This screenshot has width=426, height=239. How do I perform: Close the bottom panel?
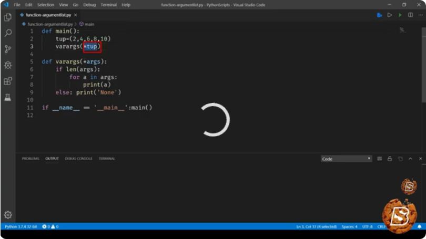[420, 159]
